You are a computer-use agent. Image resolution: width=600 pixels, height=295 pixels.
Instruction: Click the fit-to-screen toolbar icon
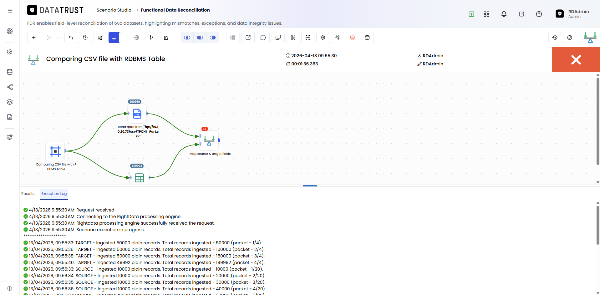pyautogui.click(x=308, y=38)
